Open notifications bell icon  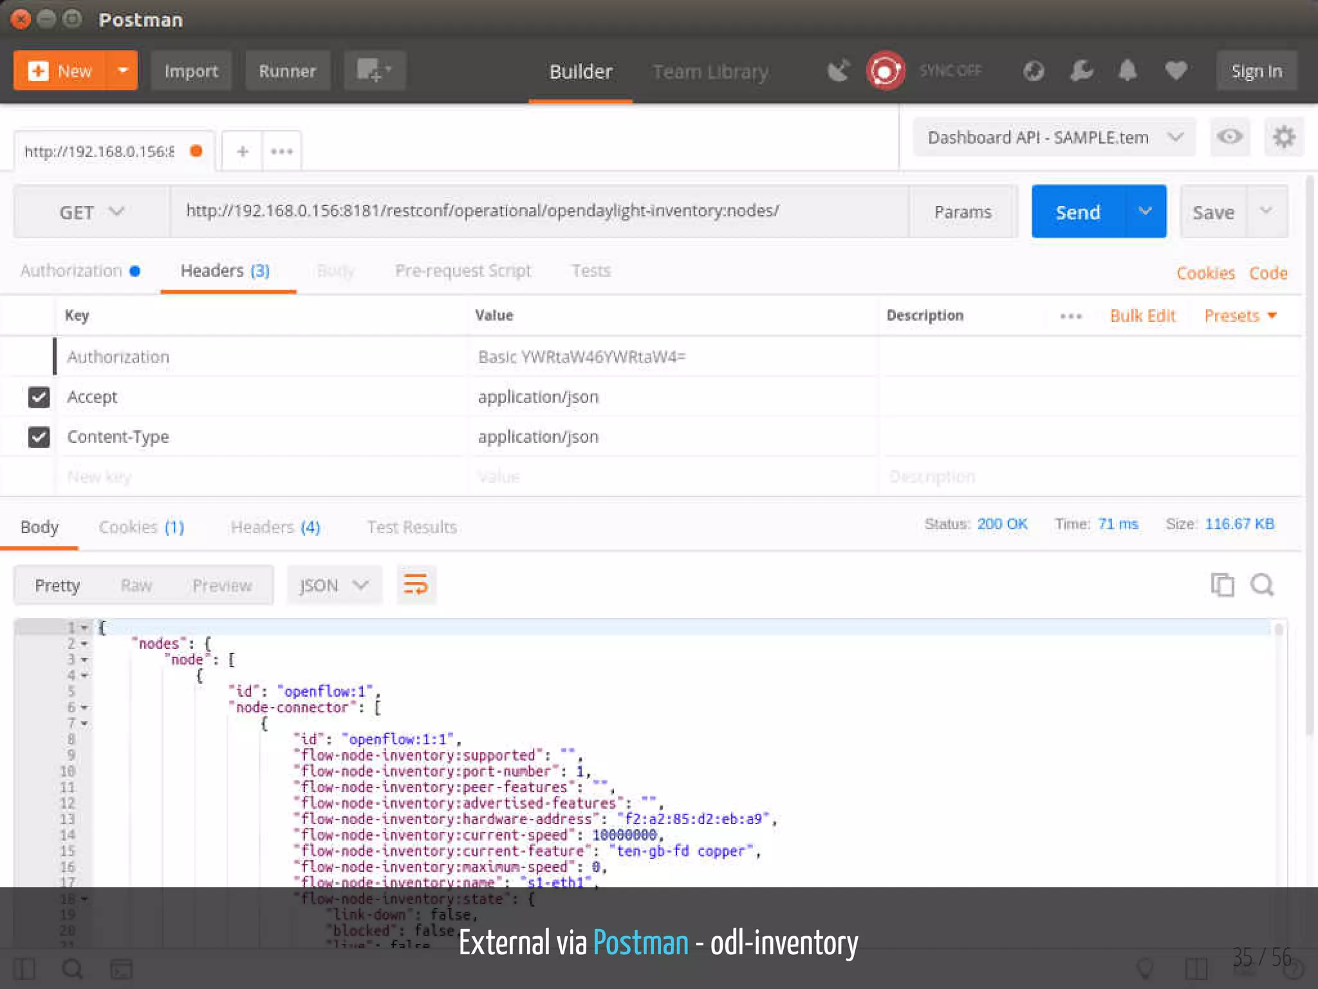[x=1128, y=70]
